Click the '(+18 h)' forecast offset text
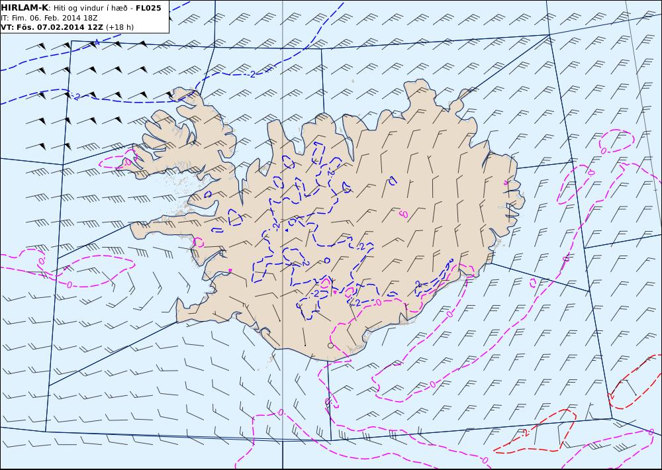Screen dimensions: 662x470 tap(120, 27)
